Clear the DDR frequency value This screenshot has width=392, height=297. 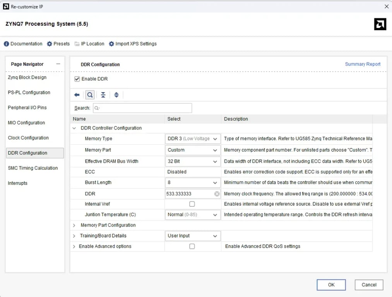coord(217,194)
